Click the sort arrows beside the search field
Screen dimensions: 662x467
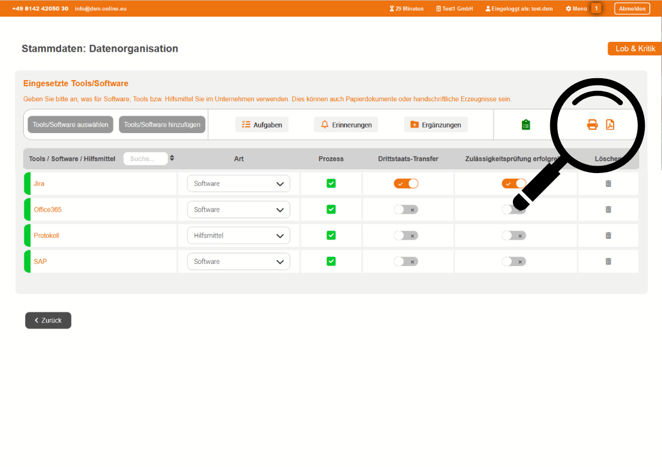point(173,158)
